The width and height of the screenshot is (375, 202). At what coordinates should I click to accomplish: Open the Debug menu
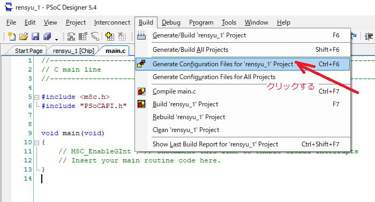pyautogui.click(x=171, y=22)
